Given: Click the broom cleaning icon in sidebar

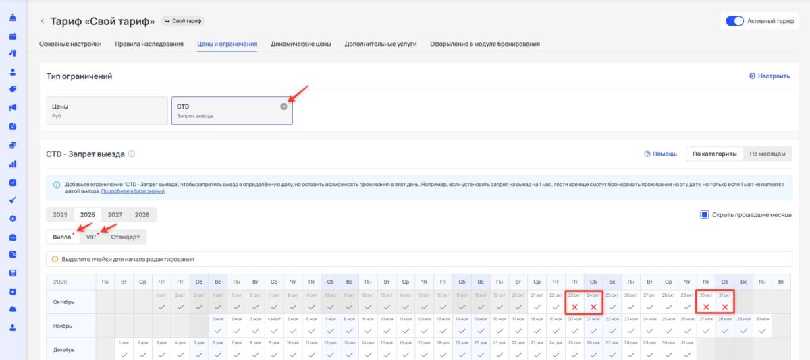Looking at the screenshot, I should (x=13, y=200).
